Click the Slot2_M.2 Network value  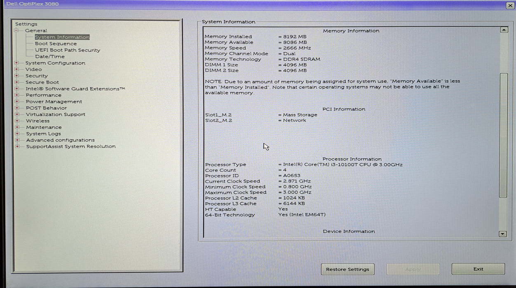pyautogui.click(x=292, y=121)
